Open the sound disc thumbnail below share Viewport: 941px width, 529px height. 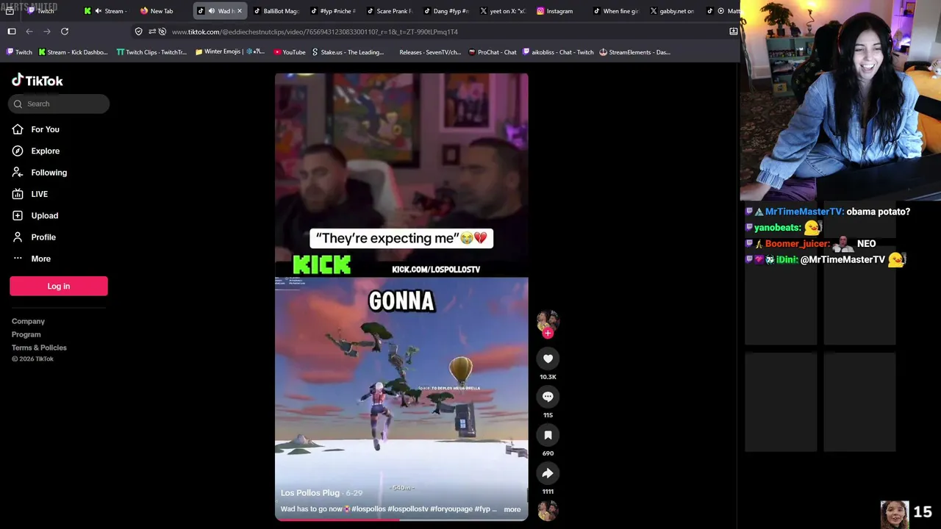click(x=548, y=510)
